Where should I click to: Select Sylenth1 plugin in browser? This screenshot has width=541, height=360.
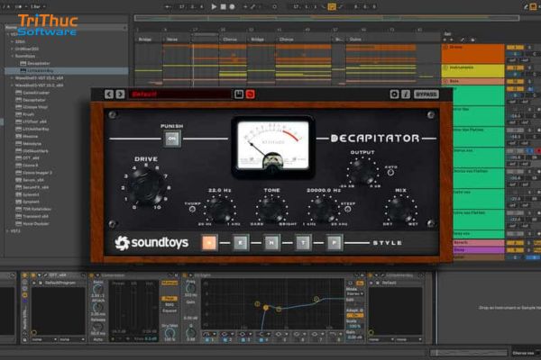(x=28, y=194)
